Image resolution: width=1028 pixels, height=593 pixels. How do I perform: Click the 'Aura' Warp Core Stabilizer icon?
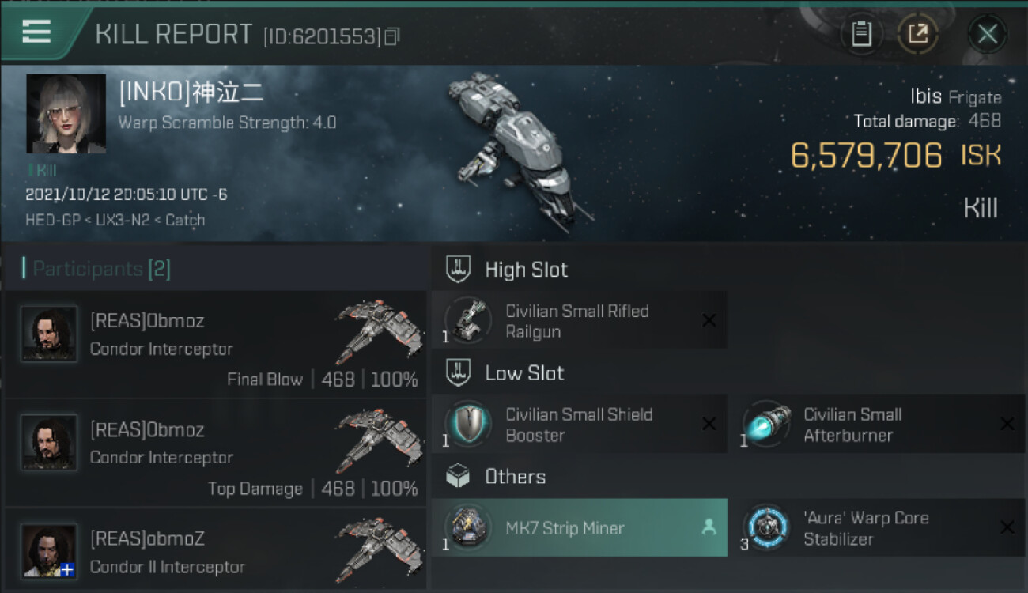click(766, 527)
